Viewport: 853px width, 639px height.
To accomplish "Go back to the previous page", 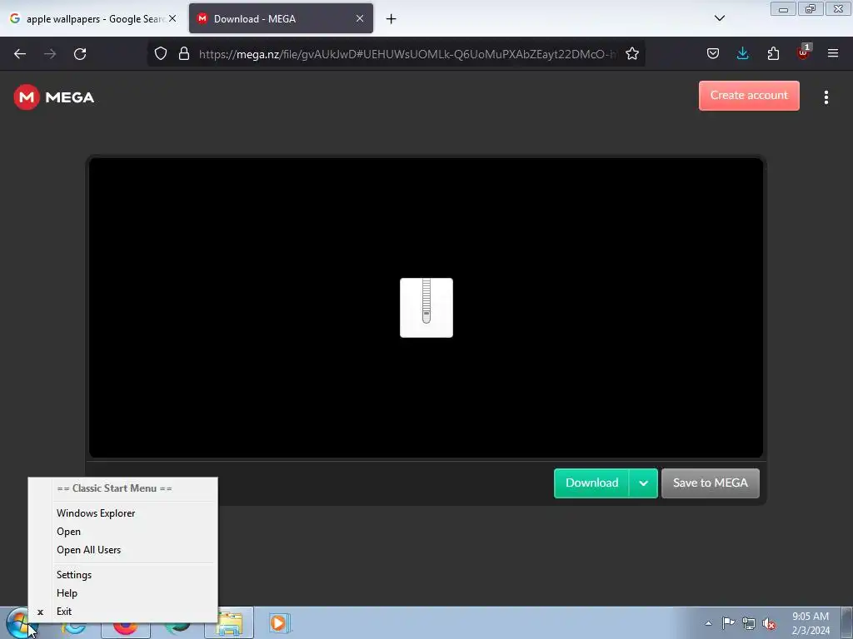I will coord(20,54).
